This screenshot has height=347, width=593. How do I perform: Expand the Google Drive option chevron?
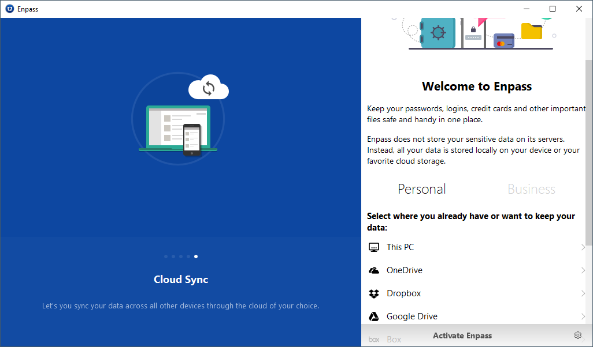coord(583,316)
